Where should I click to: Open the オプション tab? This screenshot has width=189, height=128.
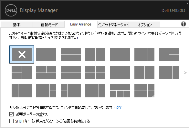pyautogui.click(x=144, y=25)
